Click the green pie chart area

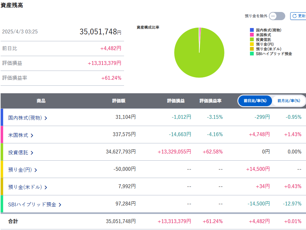pyautogui.click(x=199, y=60)
